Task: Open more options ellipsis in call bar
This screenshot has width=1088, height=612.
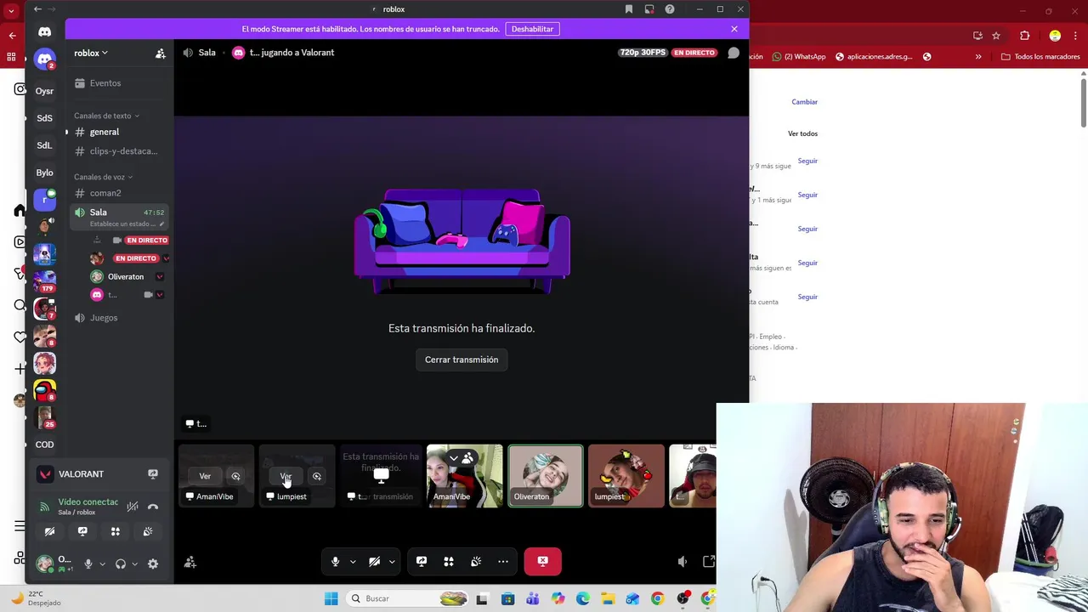Action: coord(503,561)
